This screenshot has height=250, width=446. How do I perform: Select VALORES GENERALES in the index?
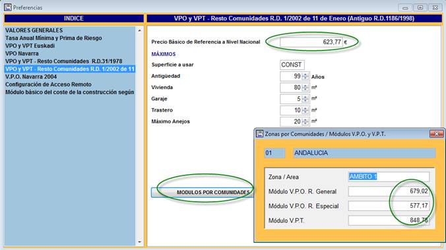pyautogui.click(x=34, y=30)
